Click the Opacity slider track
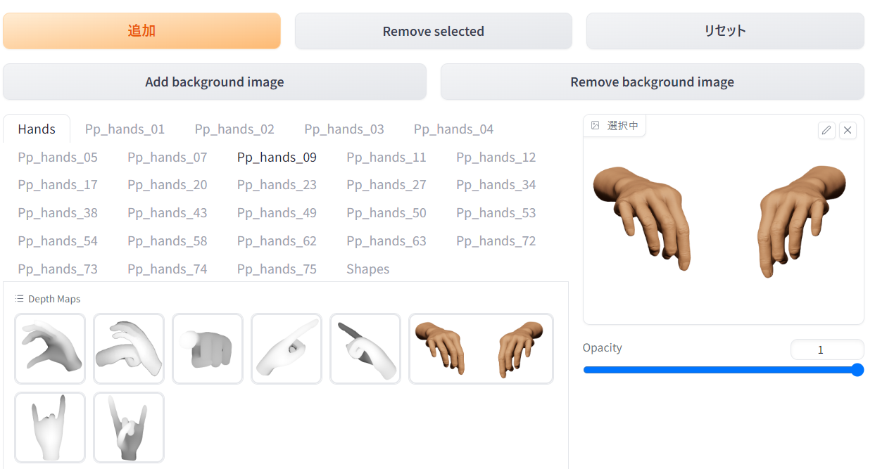Image resolution: width=875 pixels, height=469 pixels. (x=723, y=370)
